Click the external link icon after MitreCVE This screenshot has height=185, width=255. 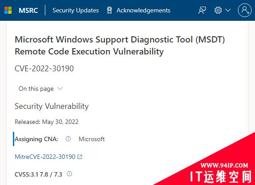80,157
